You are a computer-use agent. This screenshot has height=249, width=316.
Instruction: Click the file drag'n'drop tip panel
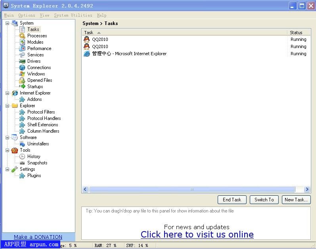(196, 223)
